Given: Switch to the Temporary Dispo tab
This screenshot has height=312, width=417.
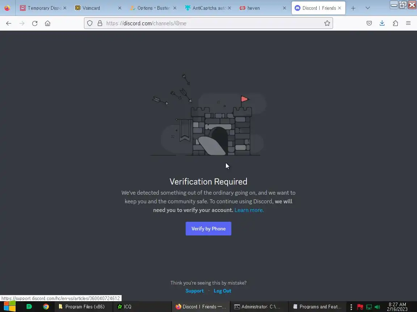Looking at the screenshot, I should pyautogui.click(x=43, y=8).
